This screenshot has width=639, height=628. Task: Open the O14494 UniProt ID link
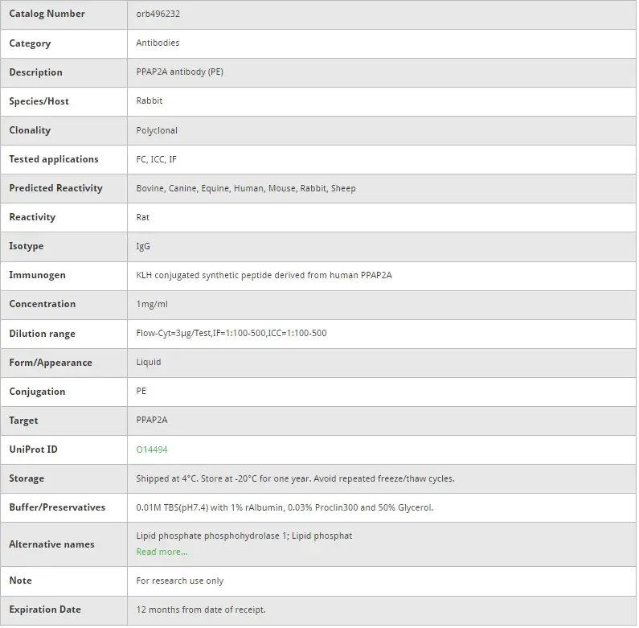152,449
